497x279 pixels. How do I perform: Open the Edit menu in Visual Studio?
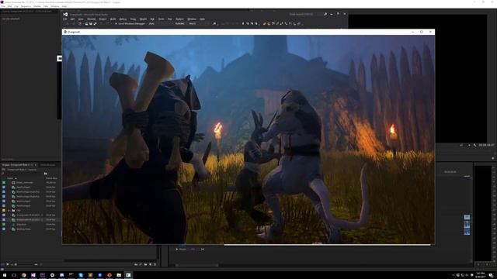pos(72,19)
